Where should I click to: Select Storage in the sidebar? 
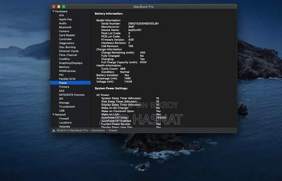pyautogui.click(x=64, y=103)
